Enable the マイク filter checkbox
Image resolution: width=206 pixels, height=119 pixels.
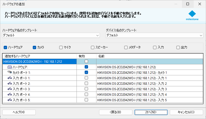coord(61,47)
